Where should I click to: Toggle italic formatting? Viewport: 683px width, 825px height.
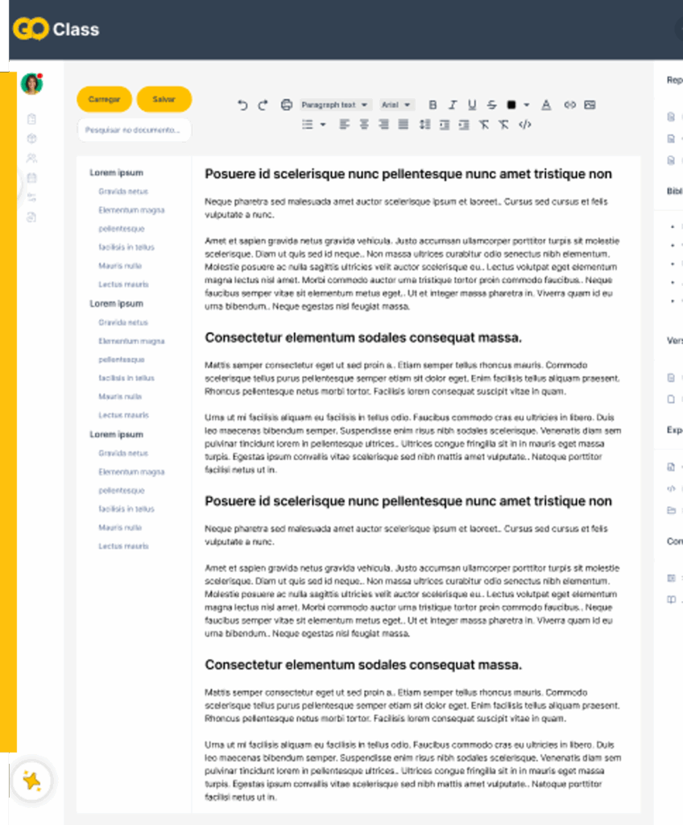[452, 105]
